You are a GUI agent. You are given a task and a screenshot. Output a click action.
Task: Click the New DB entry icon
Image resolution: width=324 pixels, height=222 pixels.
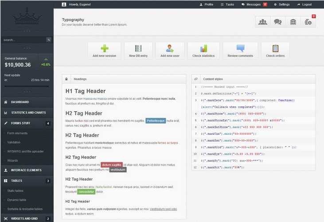[138, 48]
